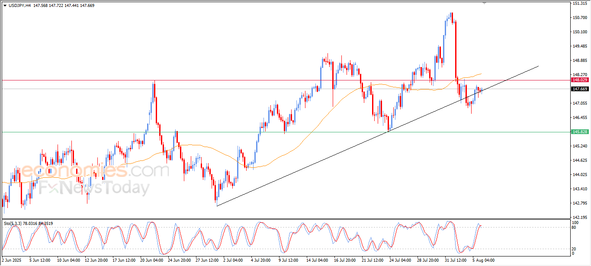The width and height of the screenshot is (591, 266).
Task: Click the 17 Jun 12:00 time label
Action: (x=123, y=261)
